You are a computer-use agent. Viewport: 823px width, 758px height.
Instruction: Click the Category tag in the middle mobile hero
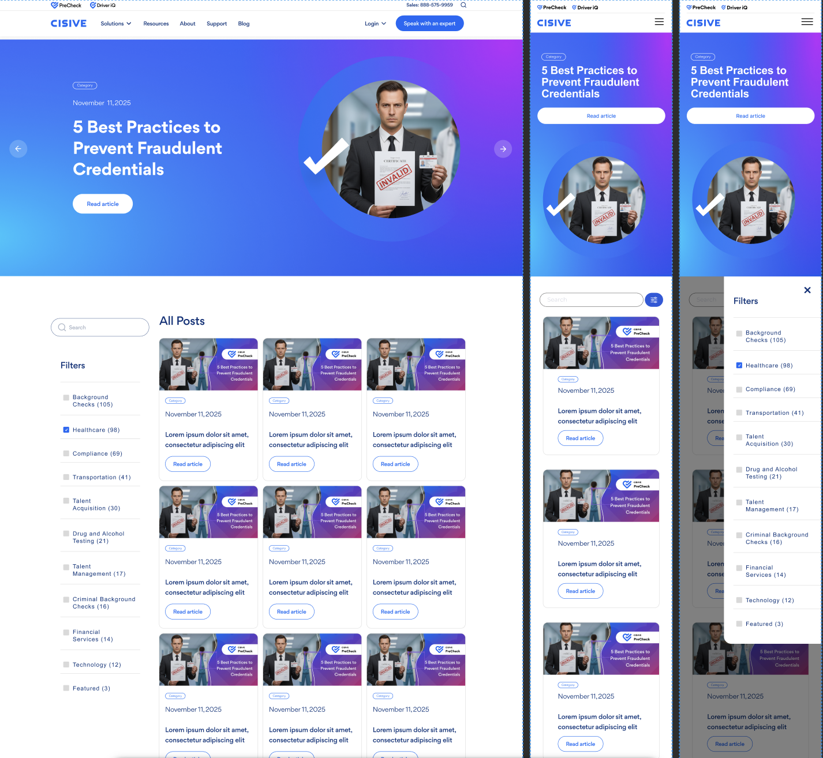553,57
